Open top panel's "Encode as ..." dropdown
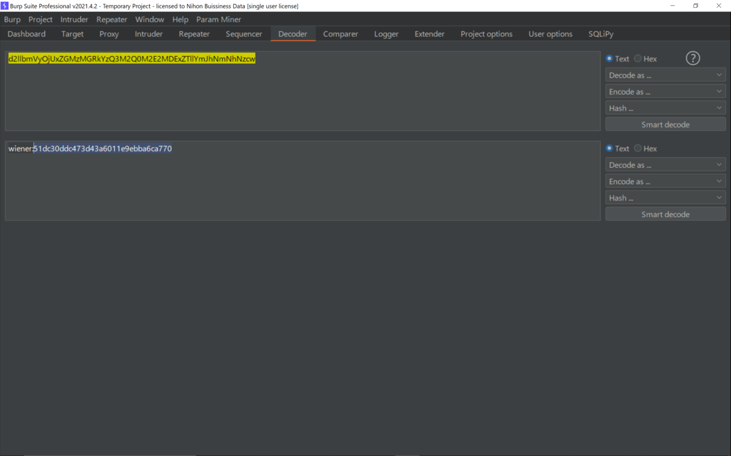731x456 pixels. click(x=665, y=92)
